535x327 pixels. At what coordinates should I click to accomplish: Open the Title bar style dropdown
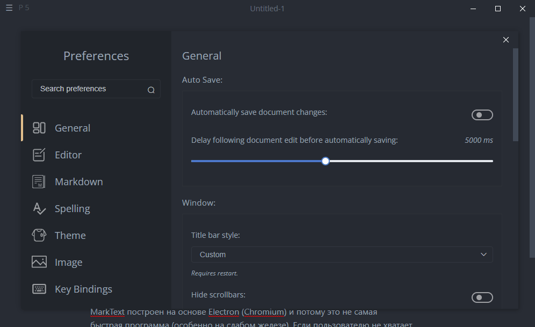click(x=342, y=255)
